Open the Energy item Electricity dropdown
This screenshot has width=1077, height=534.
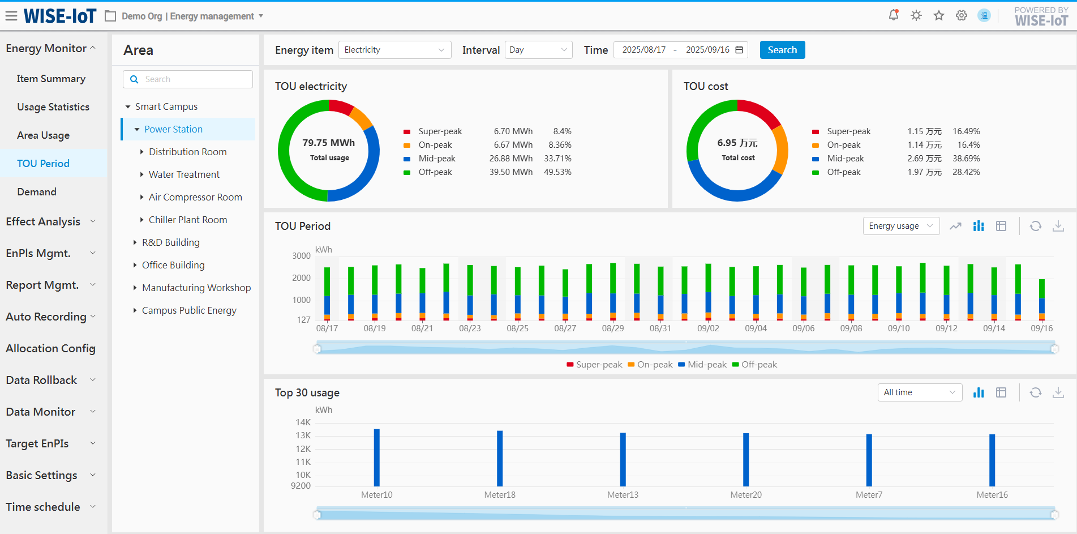(x=394, y=50)
